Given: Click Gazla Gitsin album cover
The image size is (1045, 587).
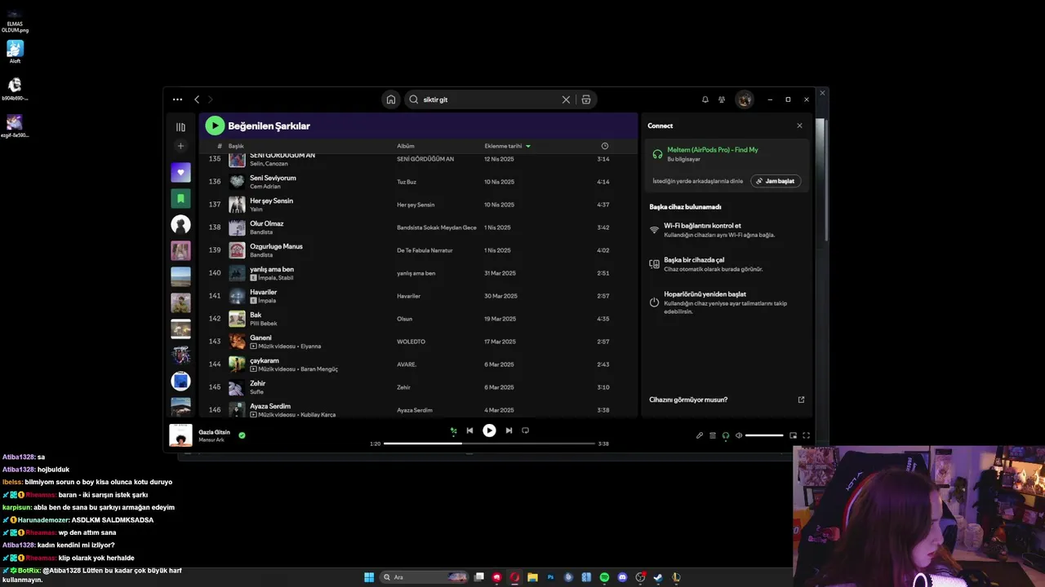Looking at the screenshot, I should (x=180, y=435).
